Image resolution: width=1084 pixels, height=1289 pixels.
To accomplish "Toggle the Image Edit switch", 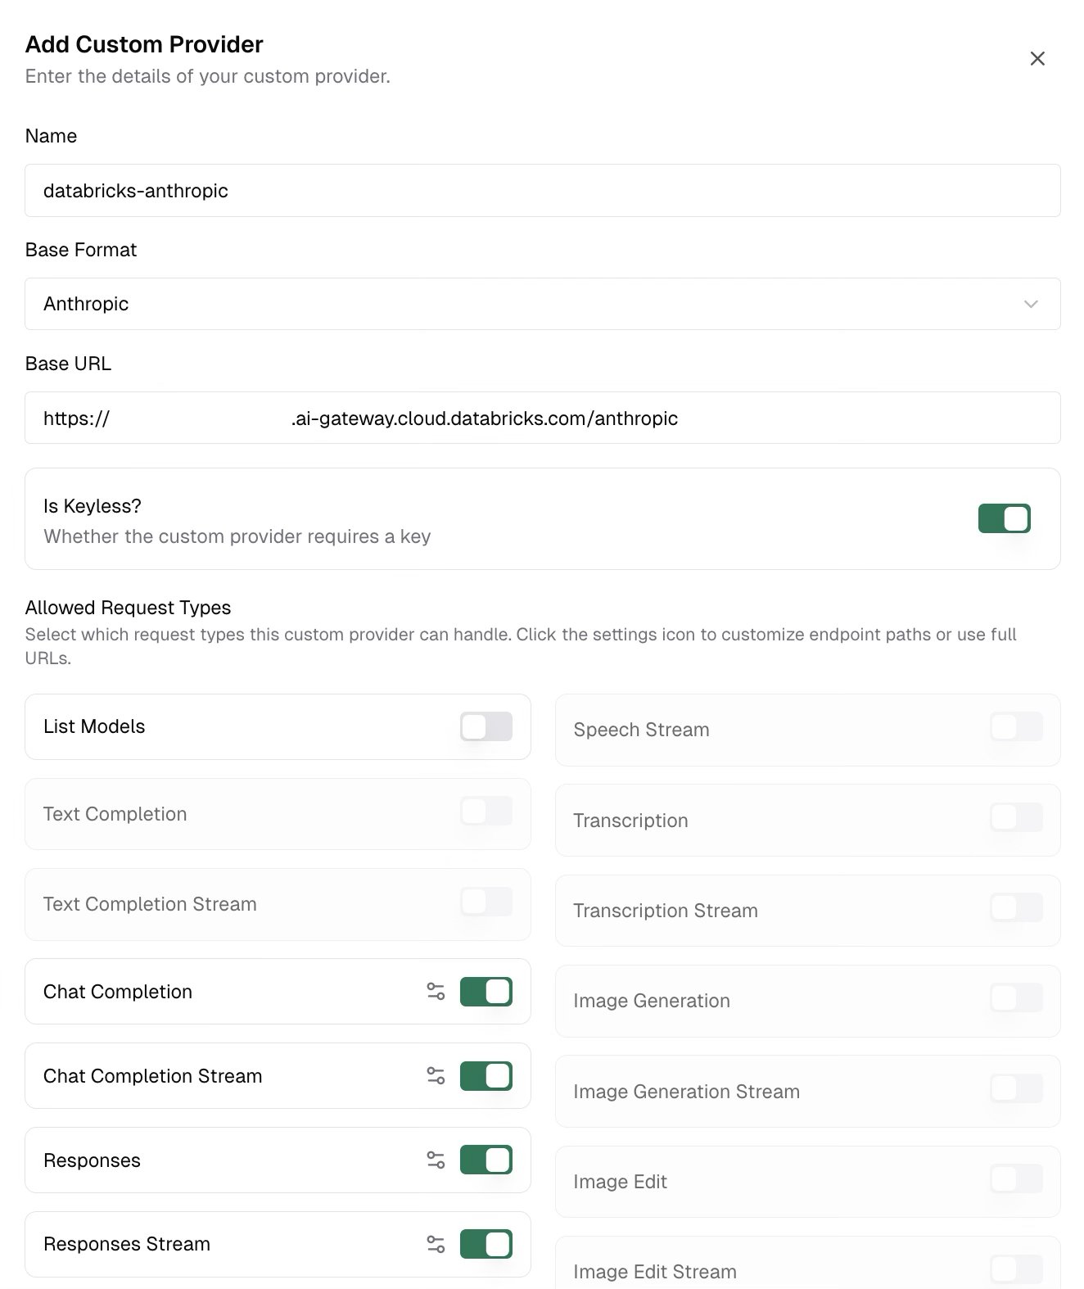I will [x=1016, y=1178].
